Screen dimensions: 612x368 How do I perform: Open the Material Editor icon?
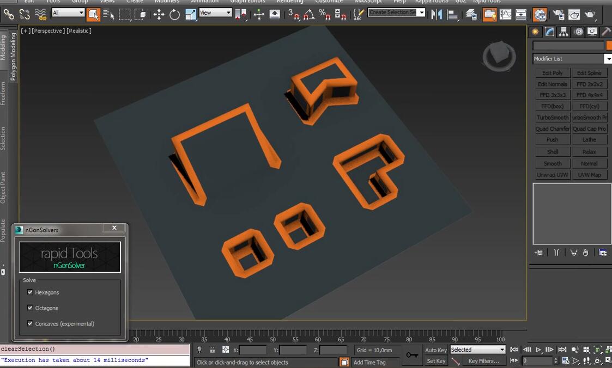coord(540,15)
